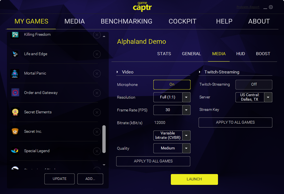284x194 pixels.
Task: Open the Frame Rate (FPS) dropdown arrow
Action: point(186,110)
